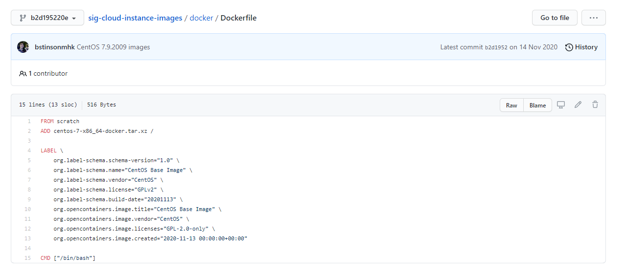Open the CentOS 7.9.2009 images commit message
Image resolution: width=626 pixels, height=276 pixels.
[114, 47]
